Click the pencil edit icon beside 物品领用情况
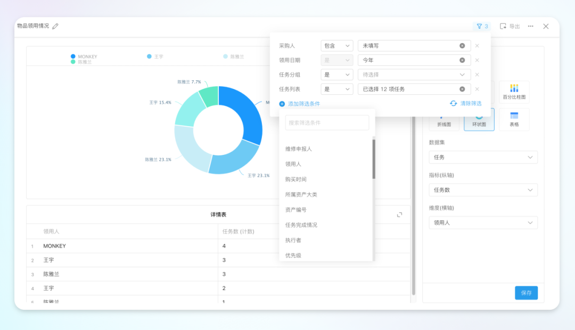This screenshot has height=330, width=575. (55, 26)
